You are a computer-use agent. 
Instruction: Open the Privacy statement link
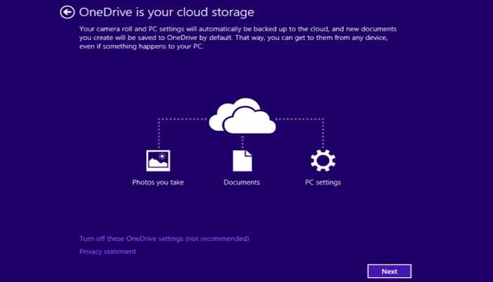(108, 252)
